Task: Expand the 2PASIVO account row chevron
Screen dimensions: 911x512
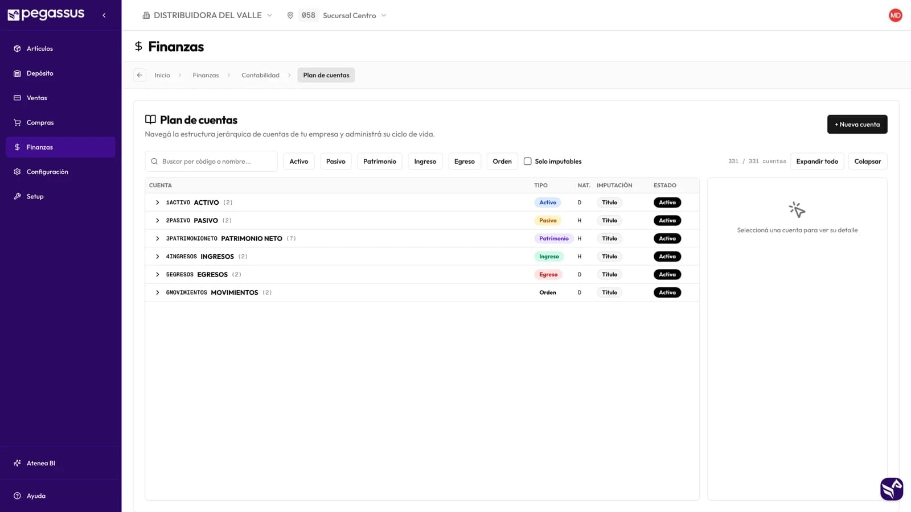Action: 158,221
